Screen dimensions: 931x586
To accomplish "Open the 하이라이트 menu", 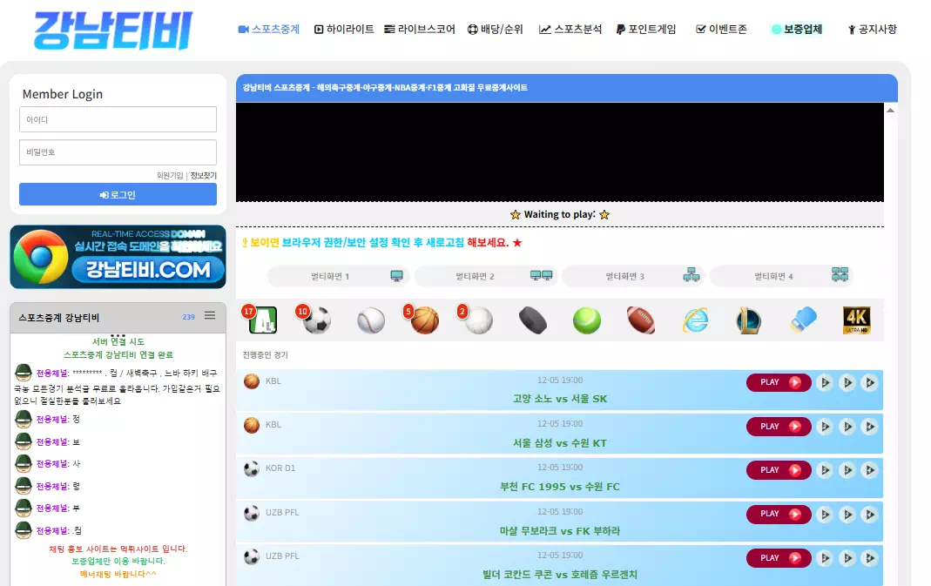I will pyautogui.click(x=344, y=29).
